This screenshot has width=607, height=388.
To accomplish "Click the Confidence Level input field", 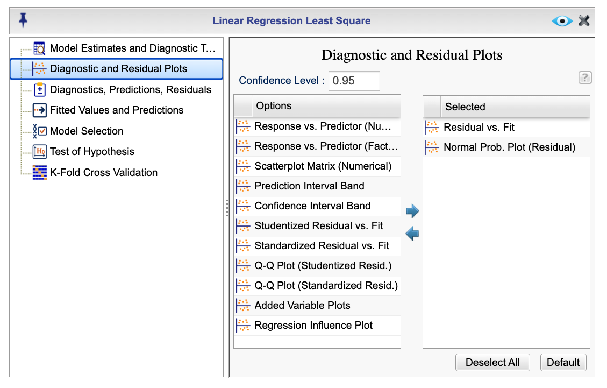I will click(x=354, y=81).
